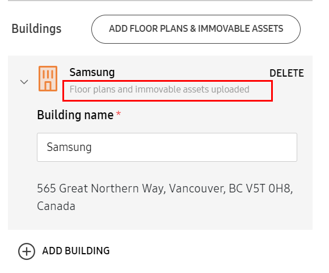Click the Samsung text inside the input
This screenshot has width=329, height=273.
tap(69, 148)
